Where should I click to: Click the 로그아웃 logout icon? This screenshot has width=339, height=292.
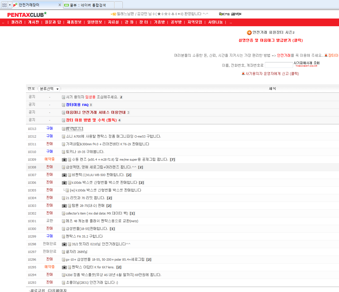pyautogui.click(x=224, y=14)
